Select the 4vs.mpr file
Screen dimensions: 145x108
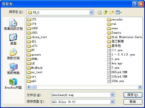(115, 64)
